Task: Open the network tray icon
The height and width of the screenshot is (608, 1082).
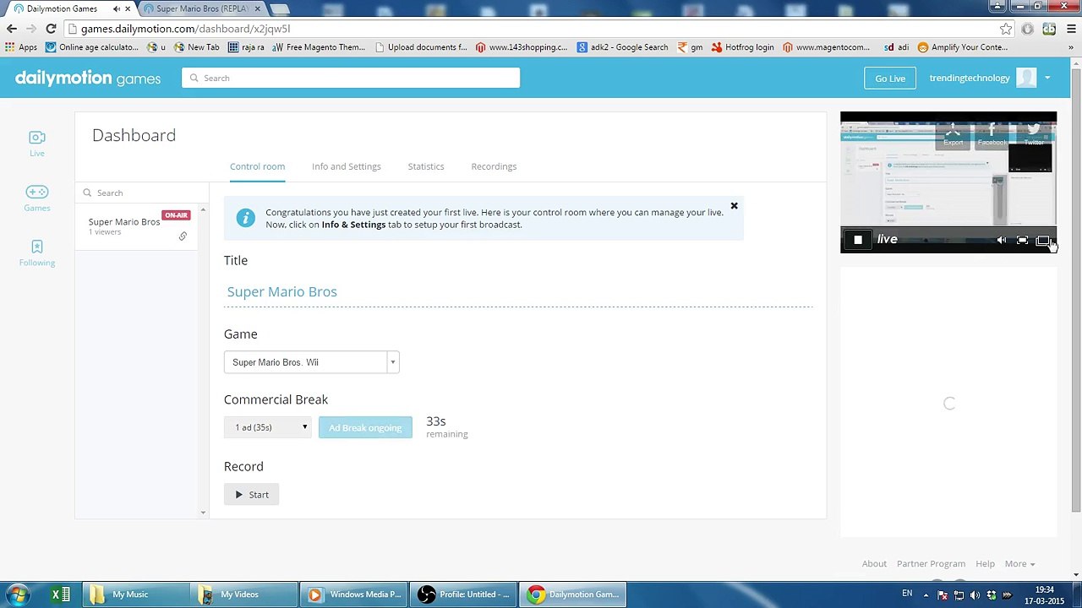Action: point(959,594)
